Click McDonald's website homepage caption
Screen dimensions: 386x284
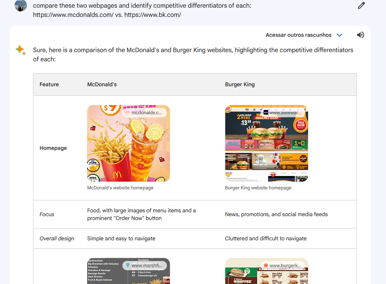point(120,188)
